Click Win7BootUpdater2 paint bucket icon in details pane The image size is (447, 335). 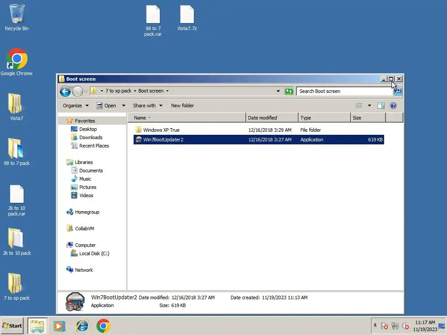pyautogui.click(x=75, y=302)
